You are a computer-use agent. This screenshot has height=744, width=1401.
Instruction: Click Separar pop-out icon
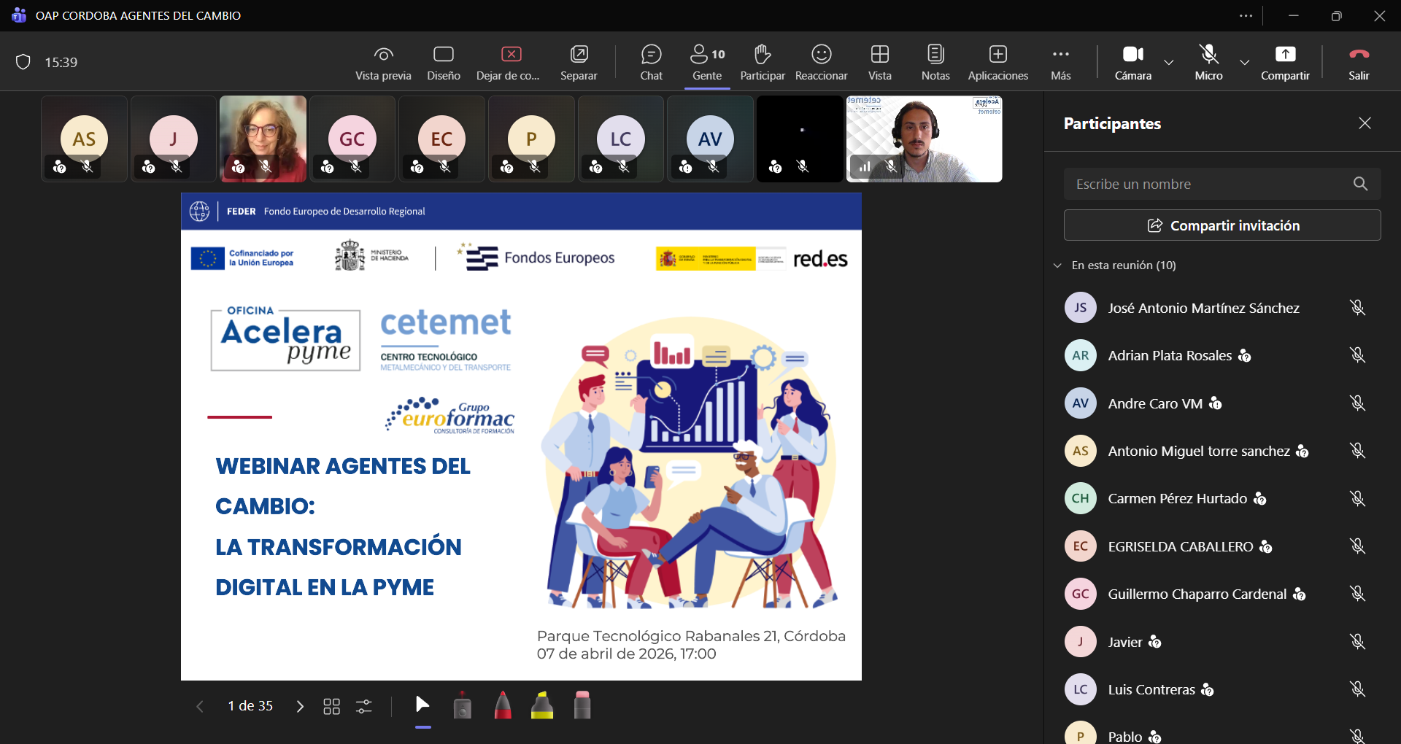point(579,62)
